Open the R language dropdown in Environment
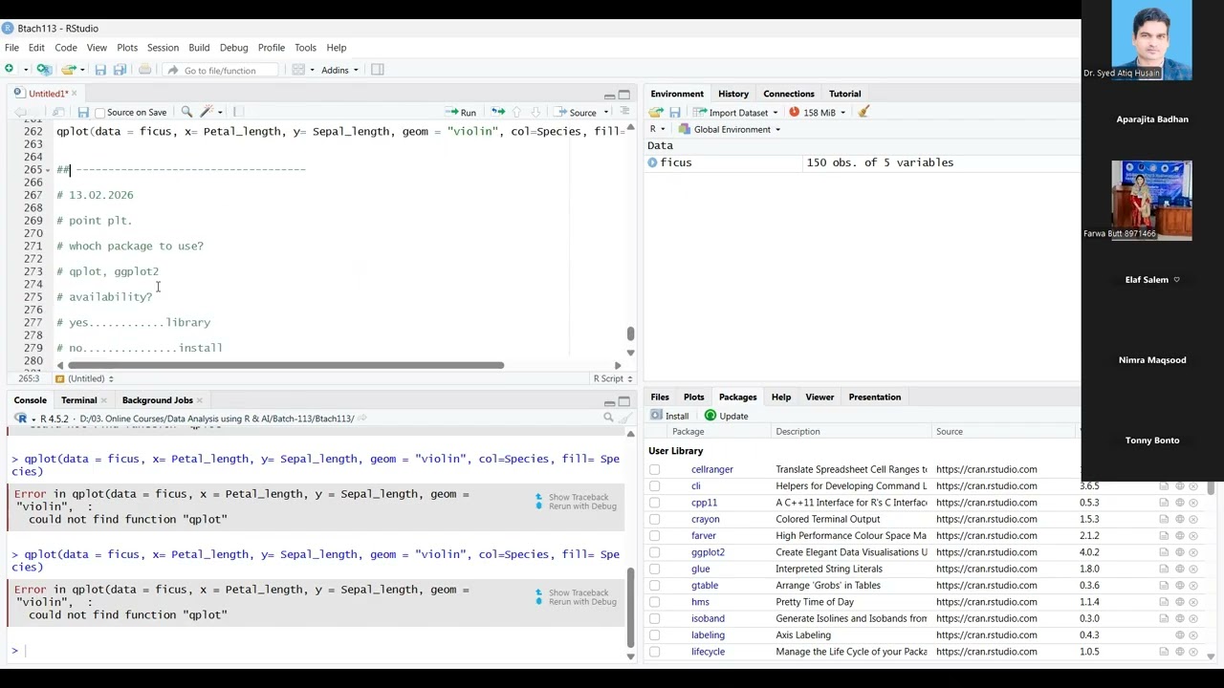This screenshot has width=1224, height=688. [x=657, y=129]
